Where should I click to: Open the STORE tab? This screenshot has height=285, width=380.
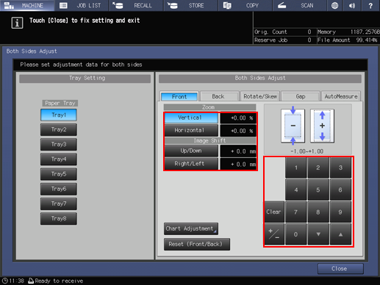click(x=191, y=5)
